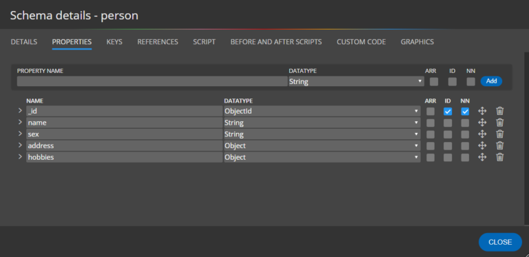Image resolution: width=529 pixels, height=257 pixels.
Task: Remove the sex property using trash icon
Action: point(499,134)
